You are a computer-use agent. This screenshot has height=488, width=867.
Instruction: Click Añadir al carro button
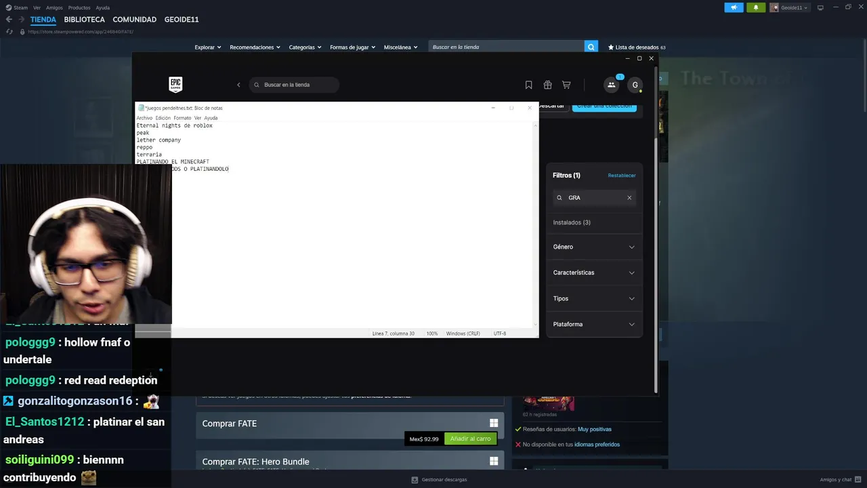pos(470,439)
